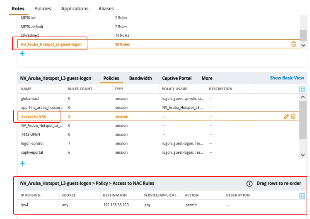
Task: Click the info icon beside Drag rows to re-order
Action: click(250, 183)
